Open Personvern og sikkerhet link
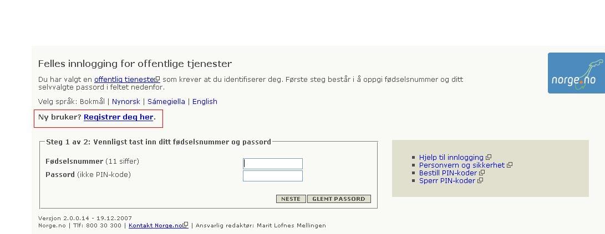Viewport: 605px width, 234px height. point(462,165)
